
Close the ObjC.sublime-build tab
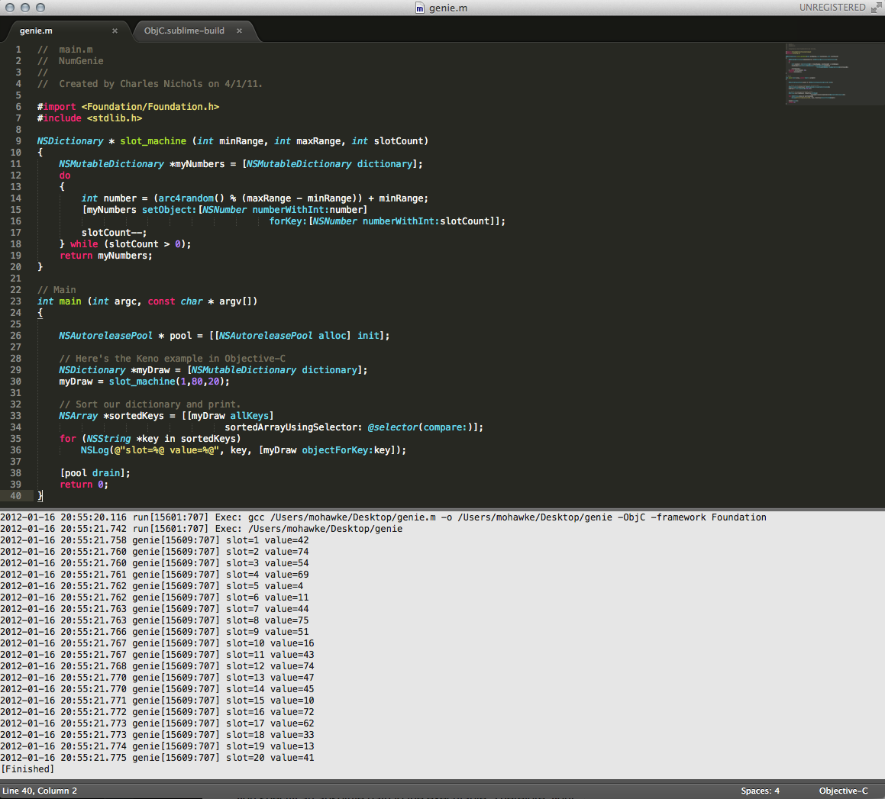[x=239, y=31]
